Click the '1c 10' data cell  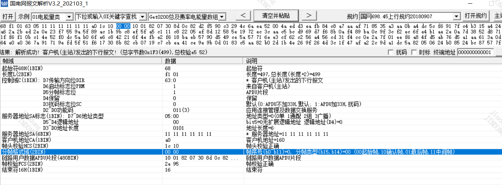point(172,146)
